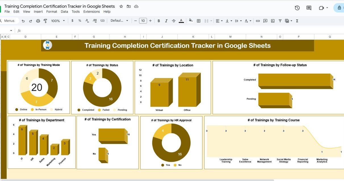Open the fill color bucket

click(191, 21)
